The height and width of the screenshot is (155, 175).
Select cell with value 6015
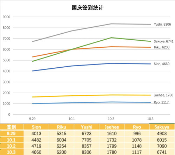162,140
